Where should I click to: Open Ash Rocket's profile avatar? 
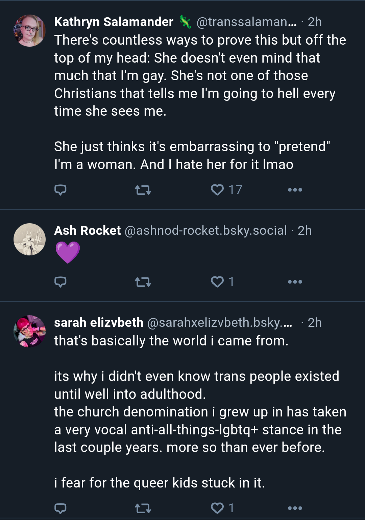29,239
